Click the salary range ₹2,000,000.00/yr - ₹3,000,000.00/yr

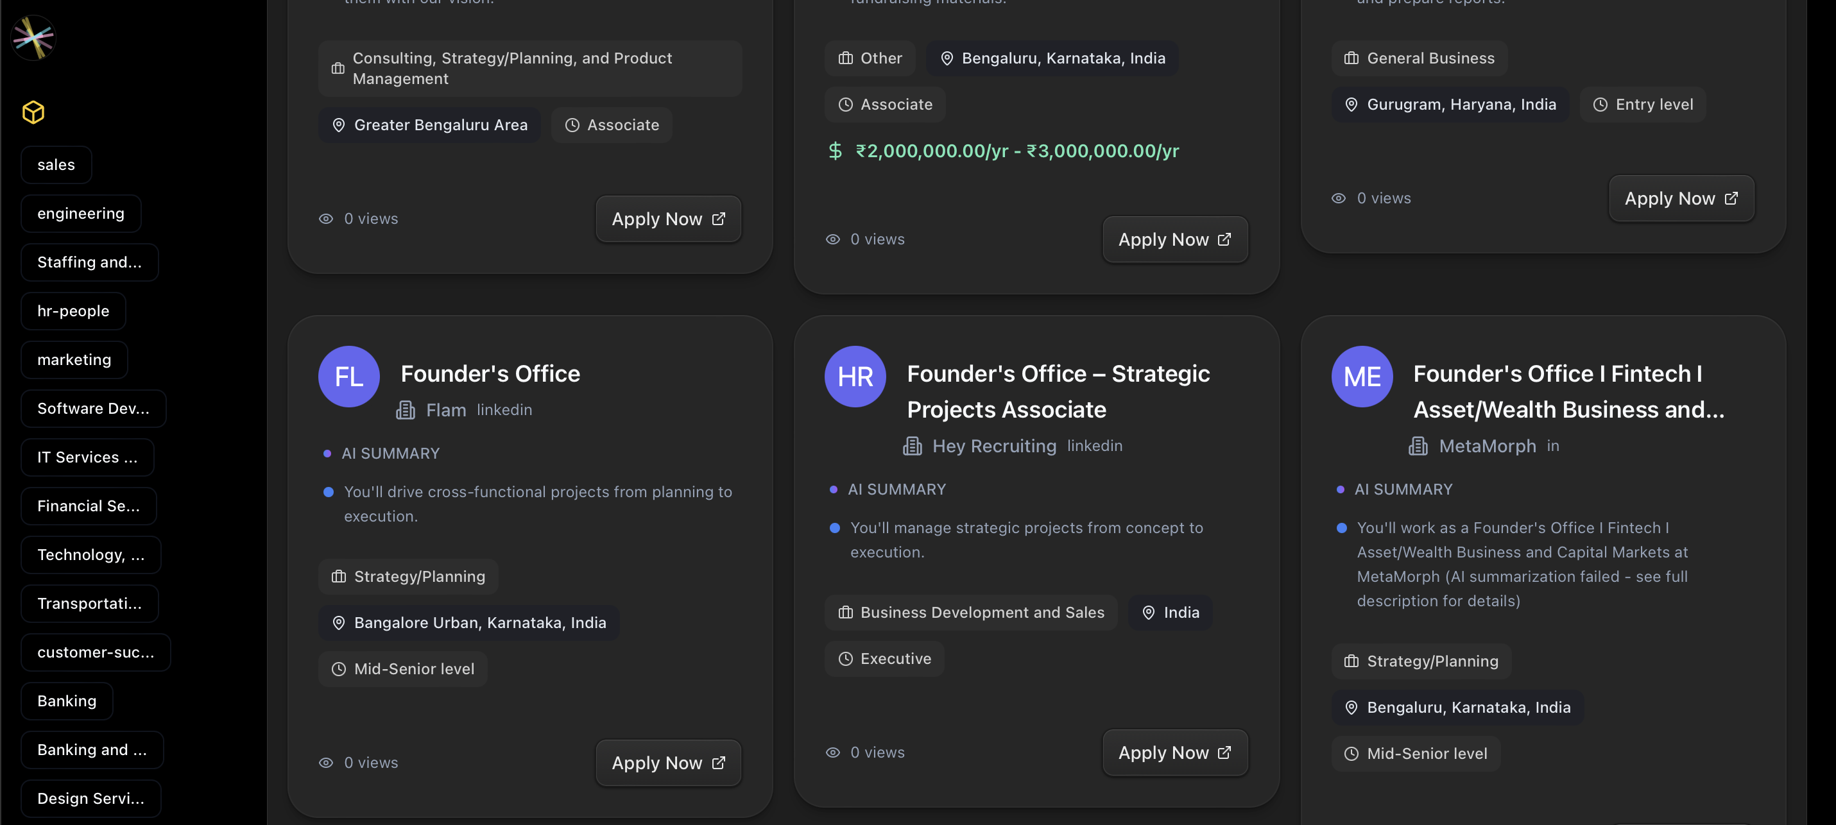point(1017,151)
